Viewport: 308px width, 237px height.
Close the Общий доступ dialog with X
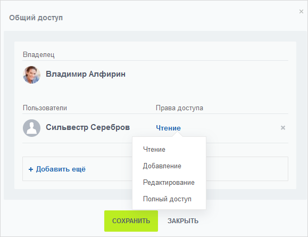coord(301,12)
